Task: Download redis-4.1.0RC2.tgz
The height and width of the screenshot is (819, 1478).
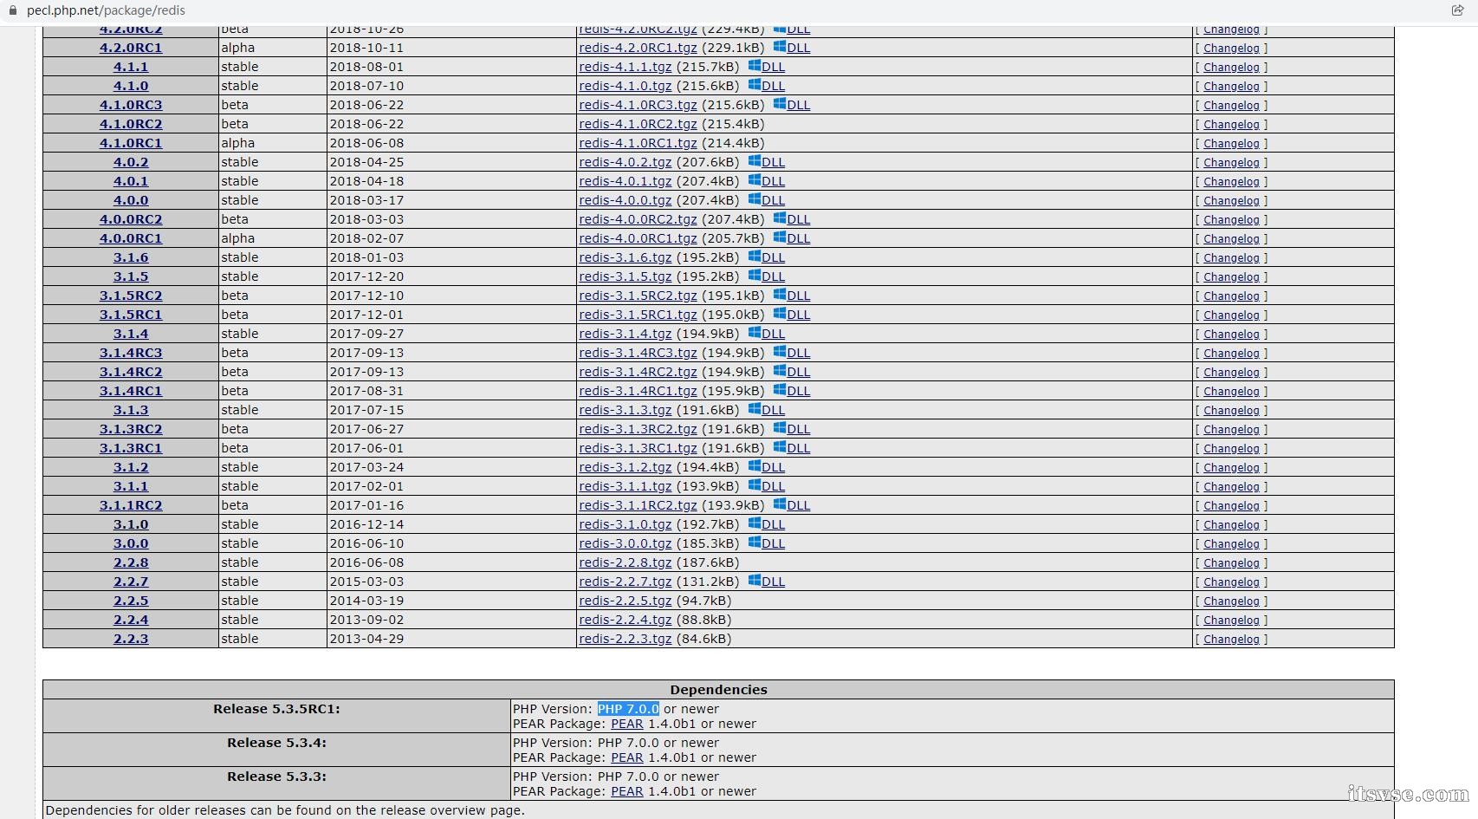Action: tap(638, 124)
